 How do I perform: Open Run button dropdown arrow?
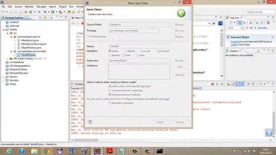tap(56, 12)
